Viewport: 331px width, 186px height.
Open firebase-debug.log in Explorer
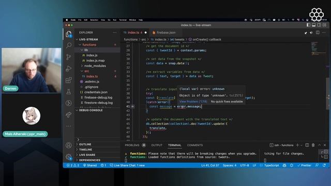pyautogui.click(x=98, y=98)
